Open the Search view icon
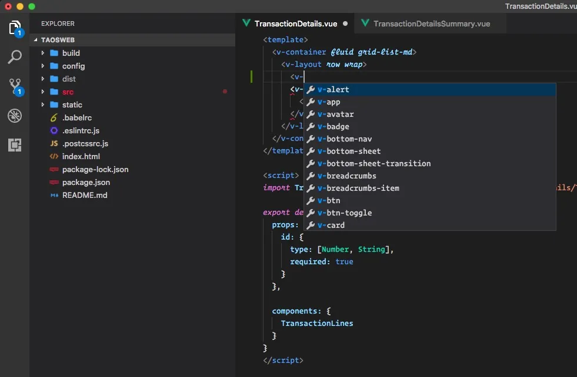The height and width of the screenshot is (377, 577). [x=15, y=57]
